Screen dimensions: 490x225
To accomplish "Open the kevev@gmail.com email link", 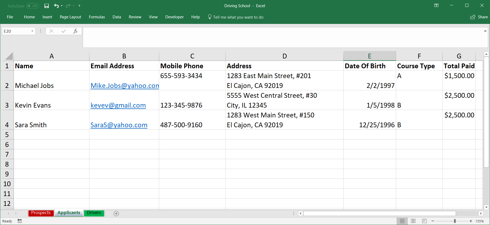I will point(118,105).
